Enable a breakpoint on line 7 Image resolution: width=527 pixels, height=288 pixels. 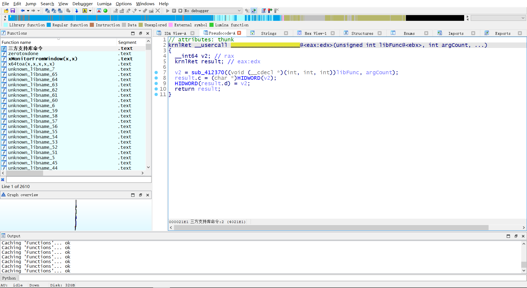(156, 73)
